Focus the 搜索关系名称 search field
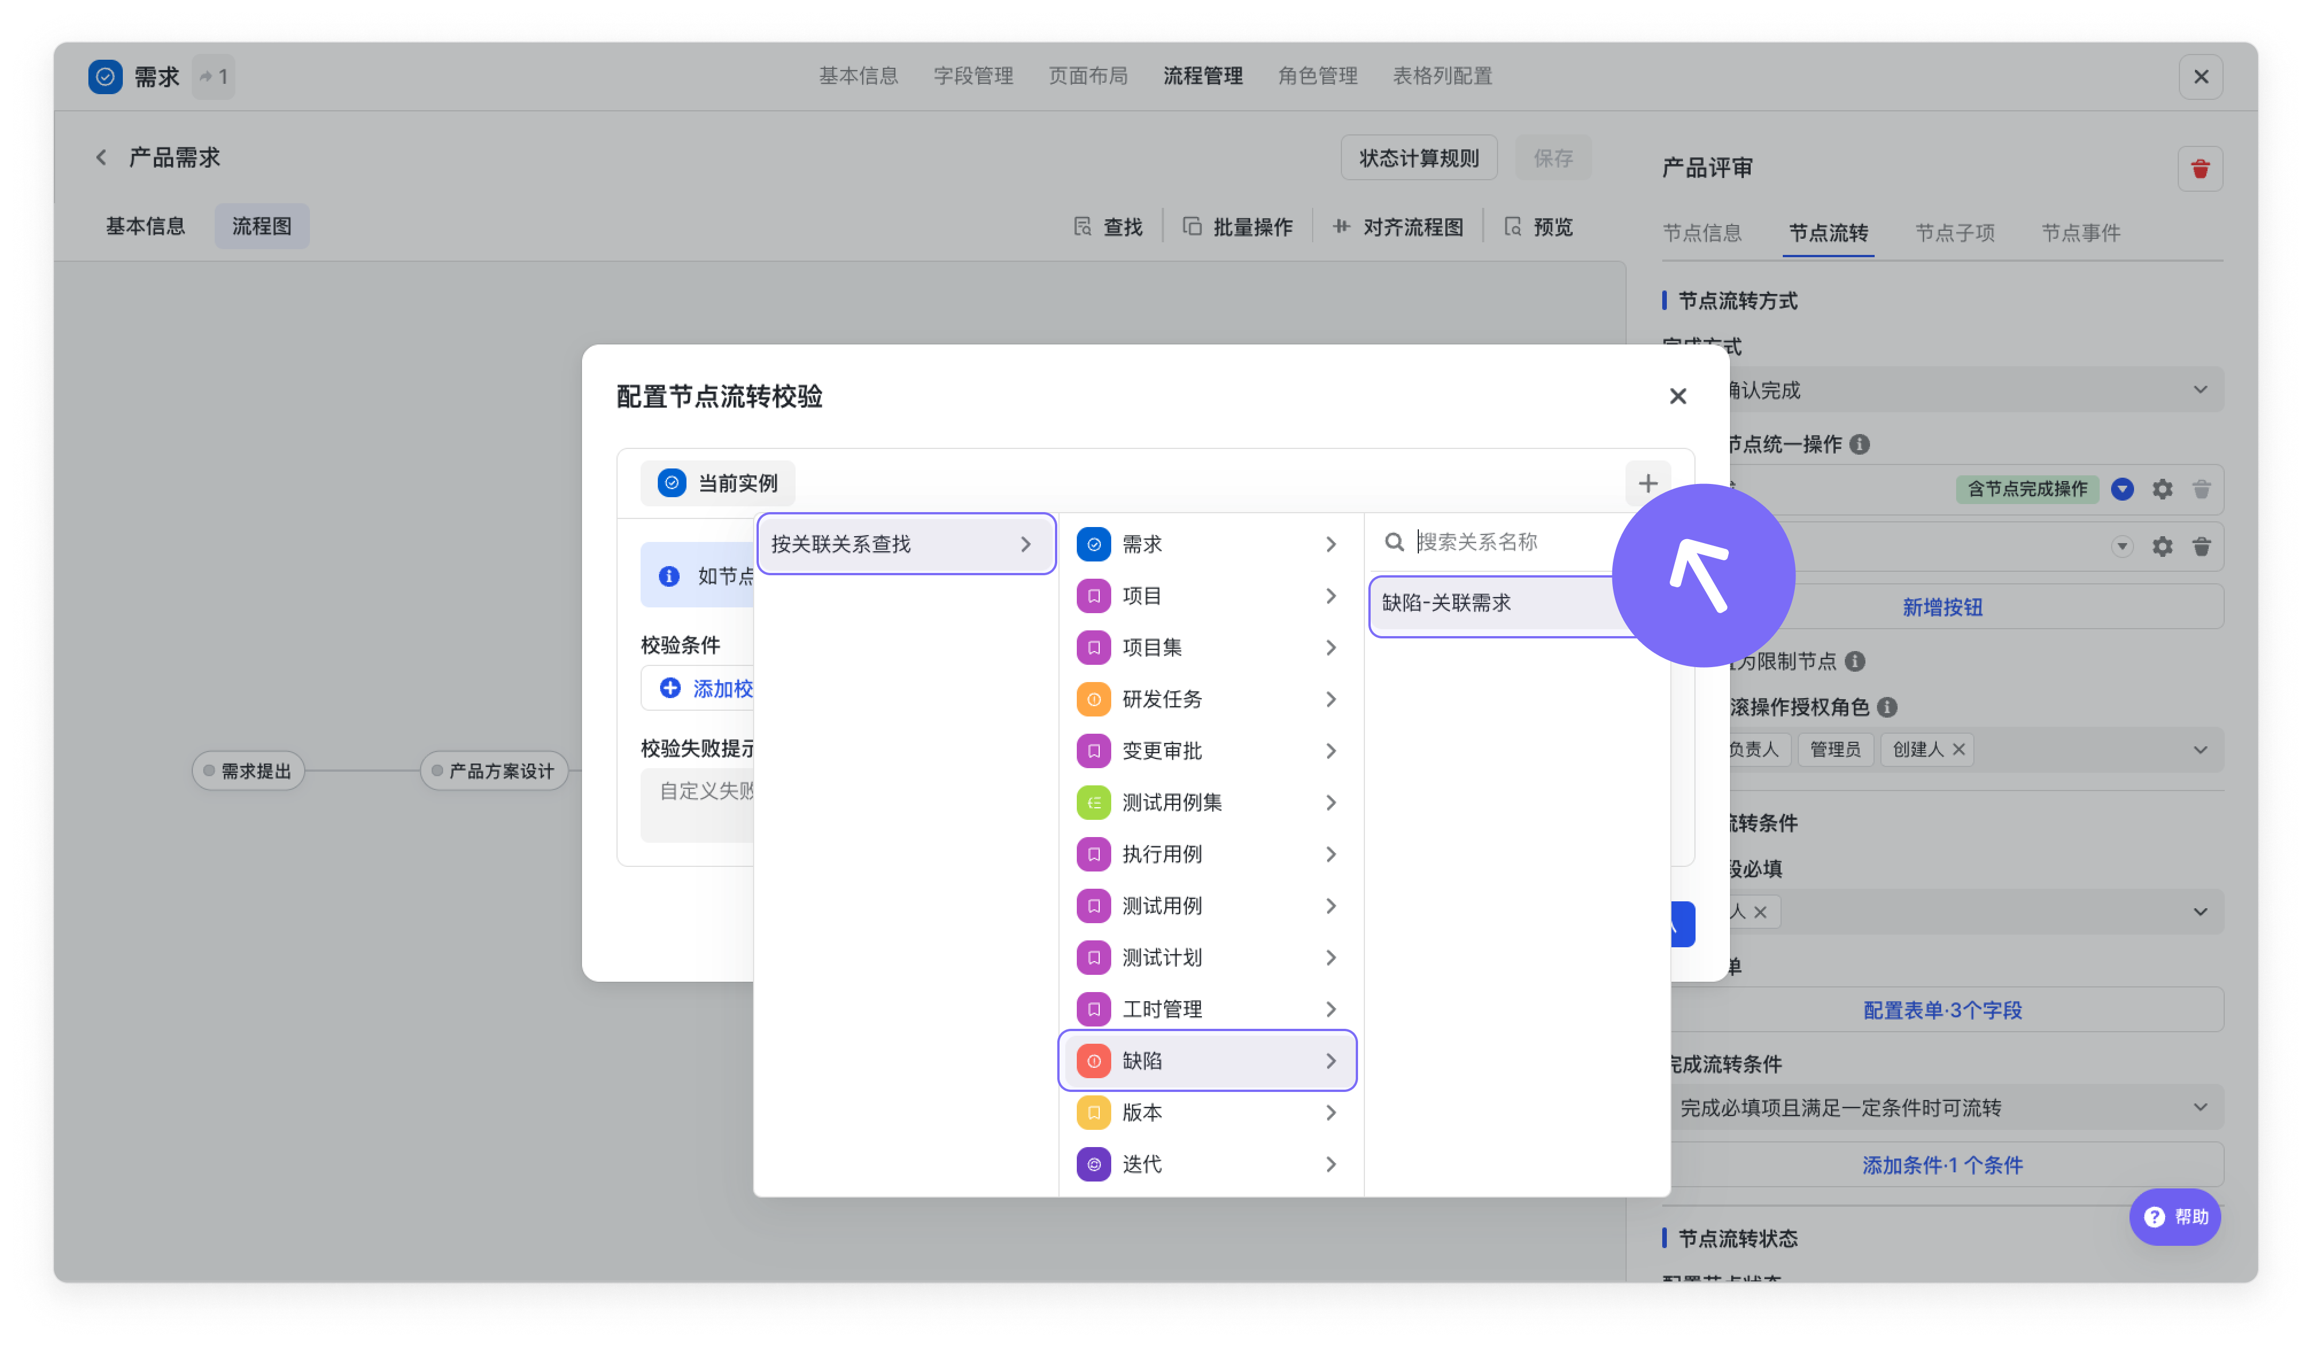Screen dimensions: 2312x1348 1504,543
